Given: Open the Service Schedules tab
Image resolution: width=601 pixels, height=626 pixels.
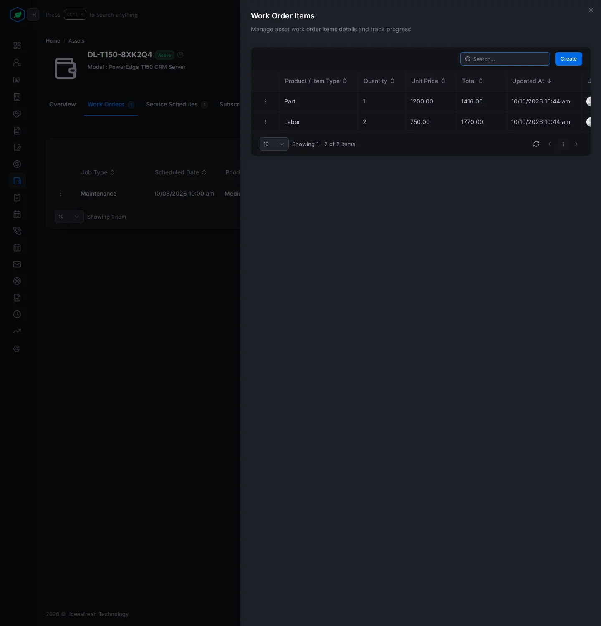Looking at the screenshot, I should [x=177, y=104].
